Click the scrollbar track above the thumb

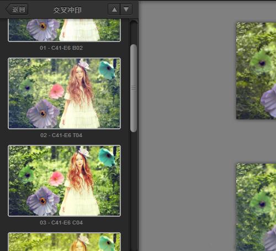[134, 32]
